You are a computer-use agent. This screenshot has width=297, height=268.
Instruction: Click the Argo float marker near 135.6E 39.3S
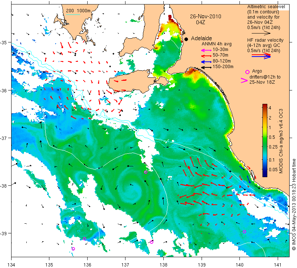pyautogui.click(x=73, y=249)
